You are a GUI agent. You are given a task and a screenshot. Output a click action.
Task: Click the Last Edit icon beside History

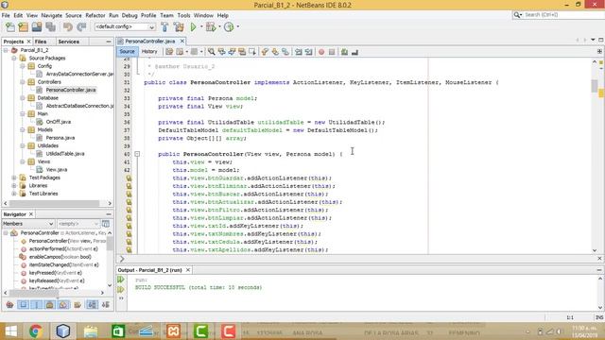[169, 52]
